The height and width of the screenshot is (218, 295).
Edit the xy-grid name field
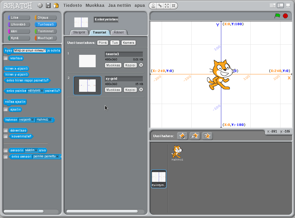pyautogui.click(x=124, y=78)
